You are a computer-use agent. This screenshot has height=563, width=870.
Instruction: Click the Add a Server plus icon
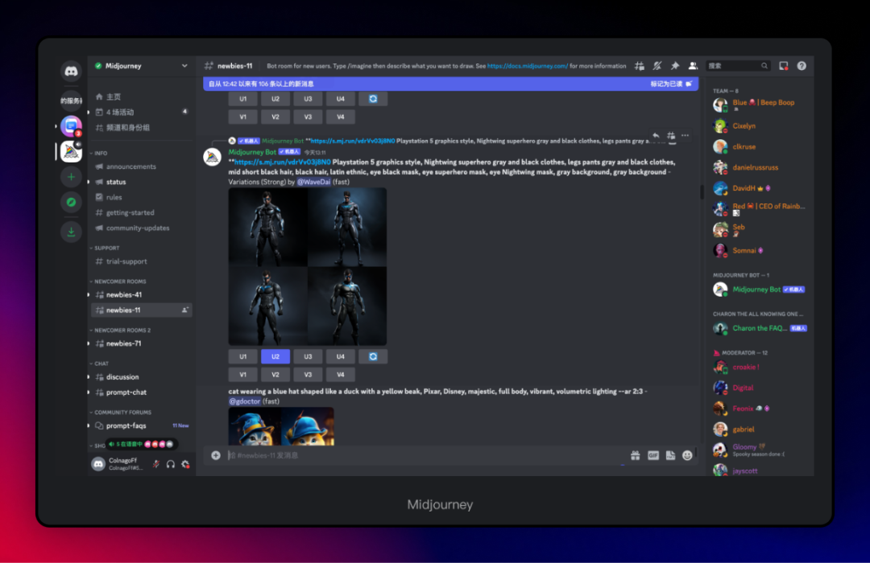(x=71, y=177)
